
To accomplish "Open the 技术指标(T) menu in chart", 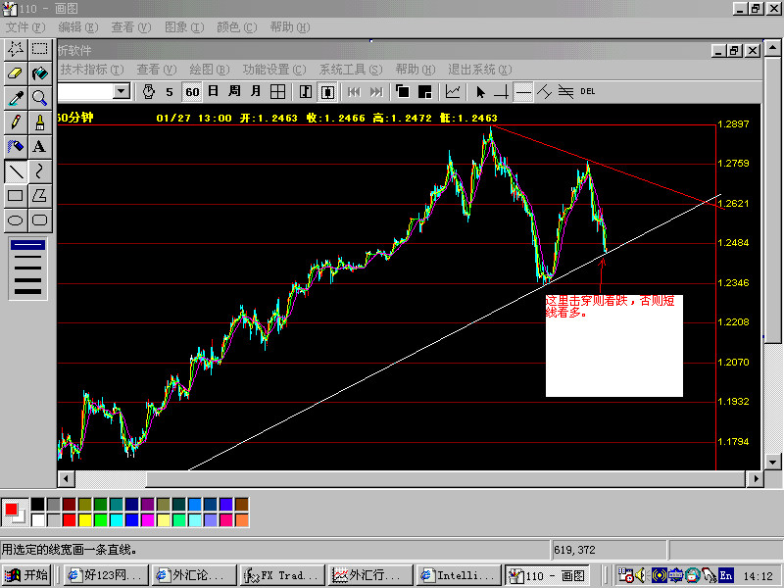I will 92,70.
